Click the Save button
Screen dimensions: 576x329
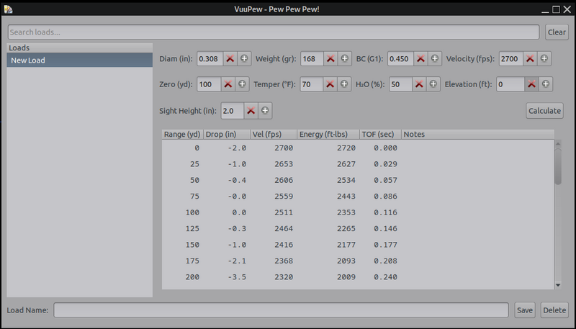(x=525, y=310)
